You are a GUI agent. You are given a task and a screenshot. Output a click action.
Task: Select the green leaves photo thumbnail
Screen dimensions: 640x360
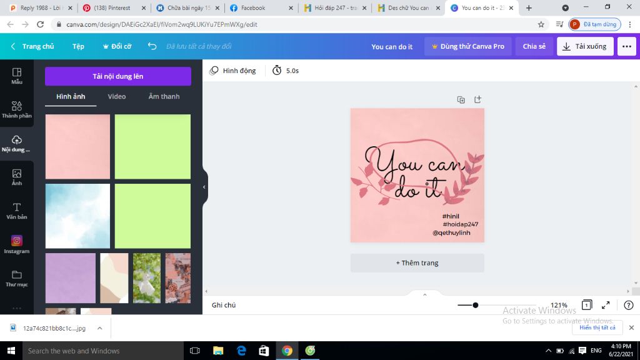click(147, 278)
